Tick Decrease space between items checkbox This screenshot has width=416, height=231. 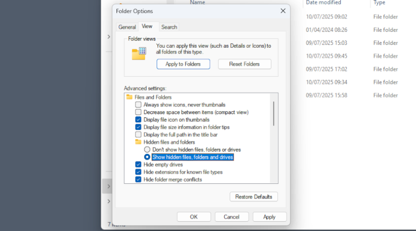138,112
